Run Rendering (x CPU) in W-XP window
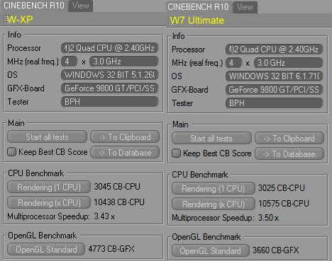Screen dimensions: 332x261 (49, 203)
